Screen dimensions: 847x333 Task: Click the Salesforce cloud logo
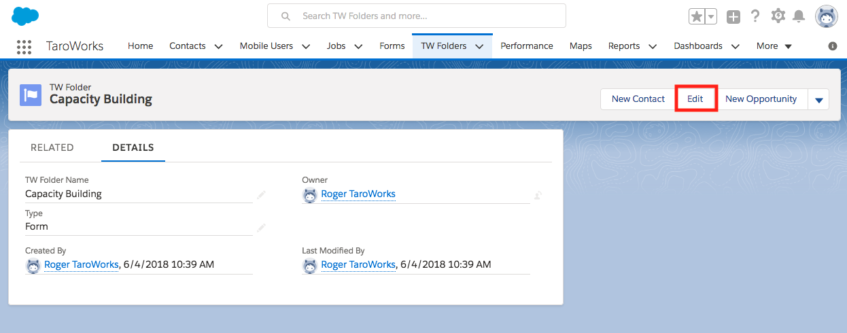[x=25, y=16]
